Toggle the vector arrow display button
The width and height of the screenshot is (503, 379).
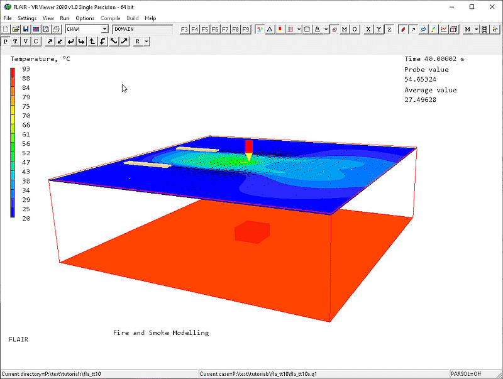pyautogui.click(x=413, y=29)
